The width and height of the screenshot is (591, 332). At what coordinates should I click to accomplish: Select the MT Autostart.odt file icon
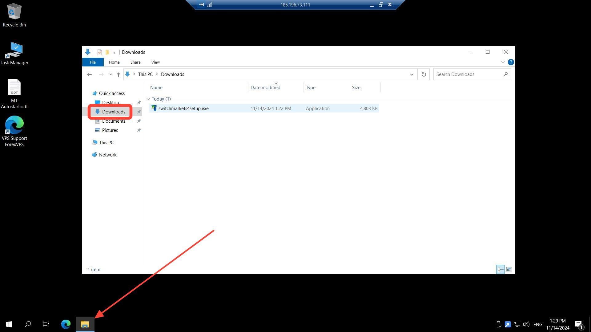click(x=14, y=94)
